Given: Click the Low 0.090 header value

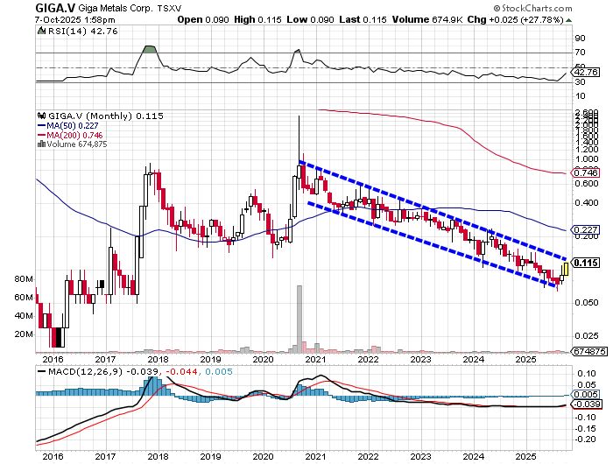Looking at the screenshot, I should (310, 19).
